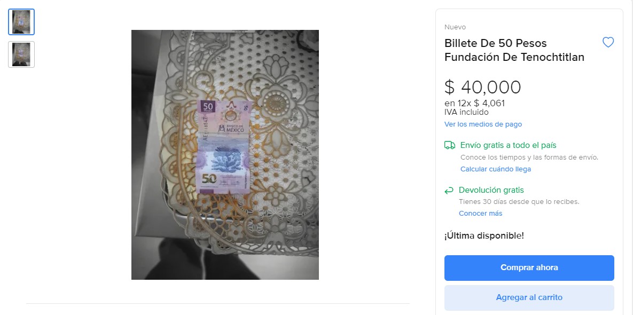Click the Nuevo condition label

(455, 27)
